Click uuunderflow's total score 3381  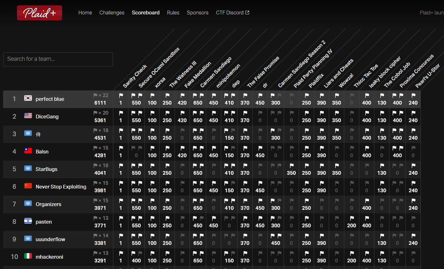point(100,243)
